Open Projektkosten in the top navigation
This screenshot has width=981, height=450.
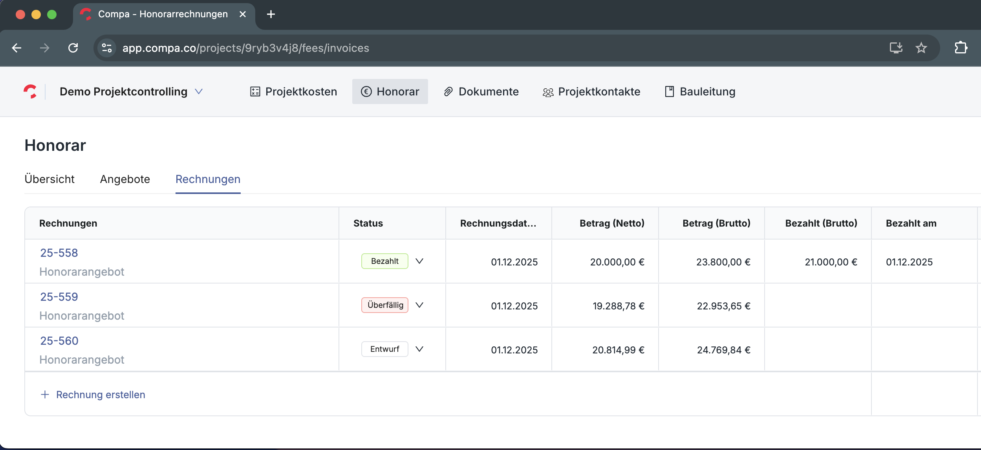pyautogui.click(x=294, y=91)
